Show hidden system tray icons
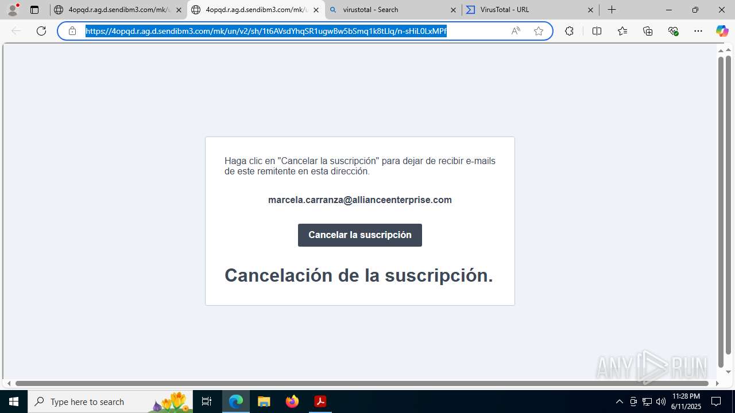The height and width of the screenshot is (413, 735). tap(619, 402)
